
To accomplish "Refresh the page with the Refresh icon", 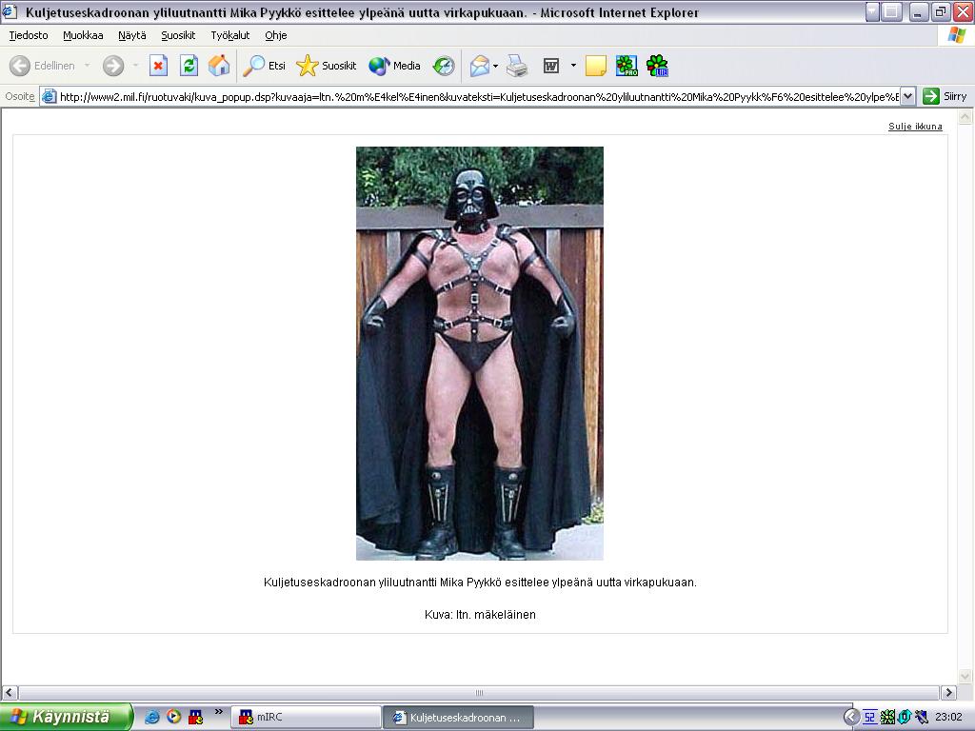I will (189, 66).
